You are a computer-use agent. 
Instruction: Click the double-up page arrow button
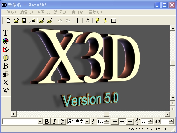click(x=173, y=103)
